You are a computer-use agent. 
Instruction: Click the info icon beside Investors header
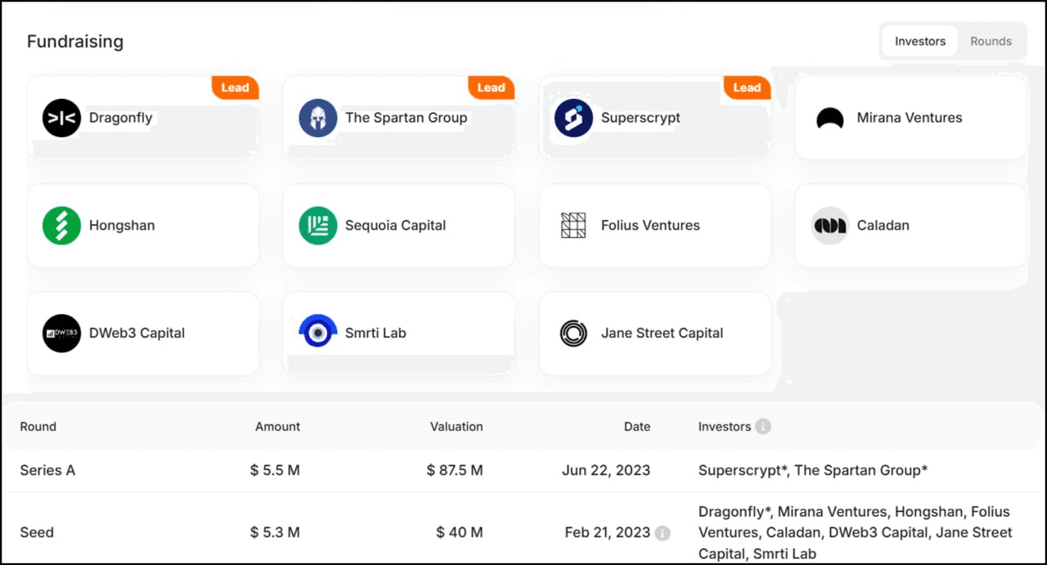(x=763, y=426)
